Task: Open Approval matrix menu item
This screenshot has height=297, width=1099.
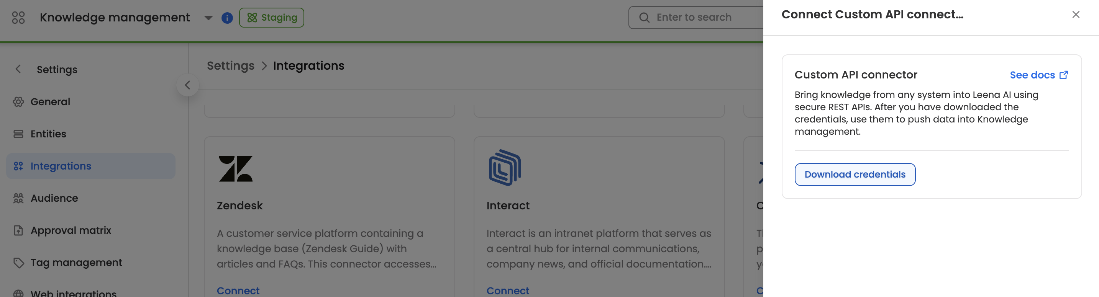Action: point(90,230)
